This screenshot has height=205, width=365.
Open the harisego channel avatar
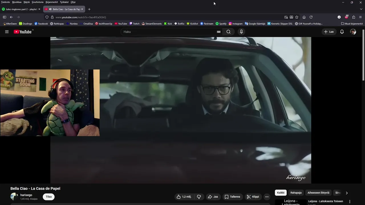(14, 196)
